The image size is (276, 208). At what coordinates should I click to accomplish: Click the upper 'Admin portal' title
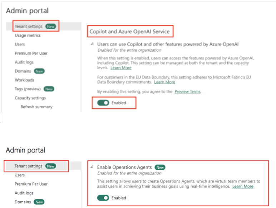(x=27, y=11)
